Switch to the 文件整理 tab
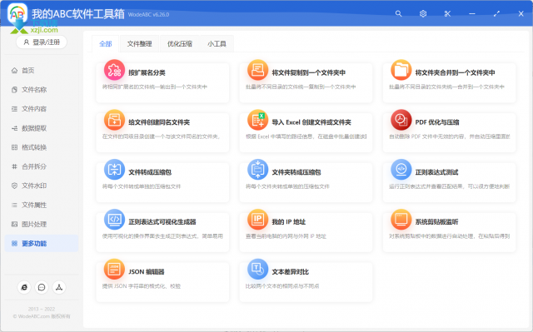This screenshot has height=332, width=533. click(139, 44)
